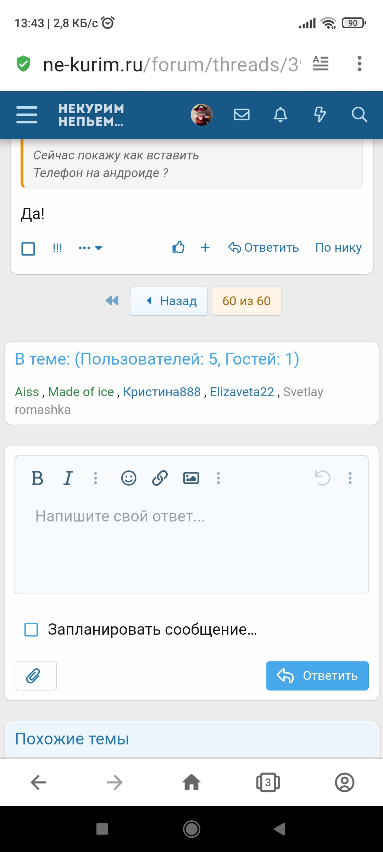383x852 pixels.
Task: Expand the post's three-dots dropdown menu
Action: point(90,248)
